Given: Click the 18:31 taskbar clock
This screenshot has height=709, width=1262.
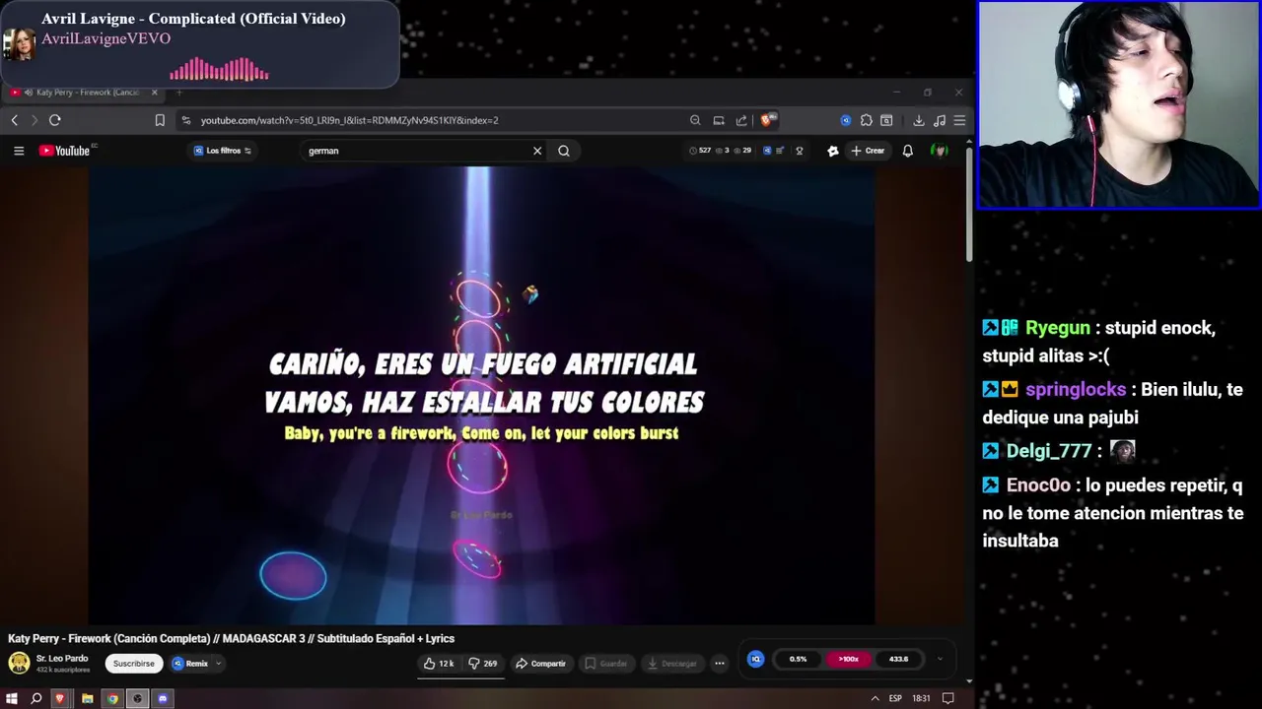Looking at the screenshot, I should pos(921,698).
